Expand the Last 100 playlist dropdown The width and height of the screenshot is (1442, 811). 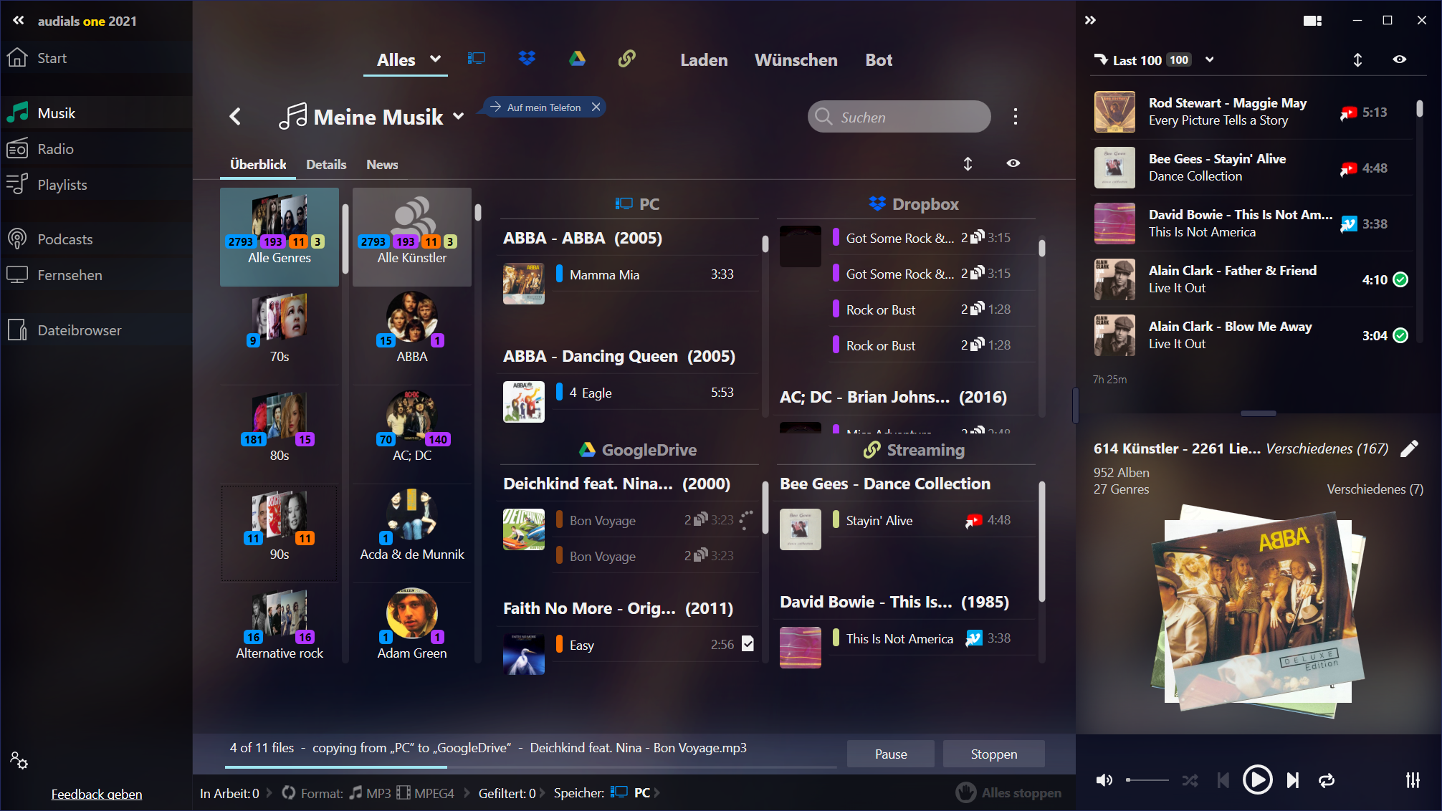pyautogui.click(x=1210, y=59)
